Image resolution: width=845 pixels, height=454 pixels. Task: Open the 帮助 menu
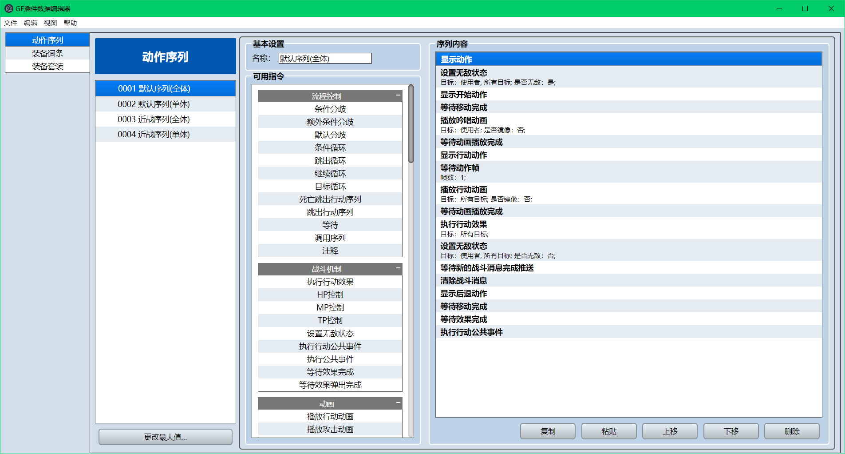70,23
